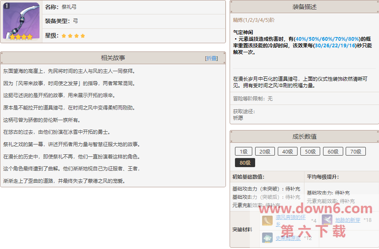Click the 成长数值 panel header

[305, 137]
